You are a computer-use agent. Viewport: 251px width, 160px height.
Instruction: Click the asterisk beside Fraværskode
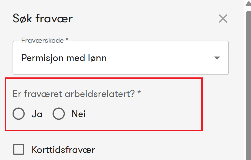67,40
